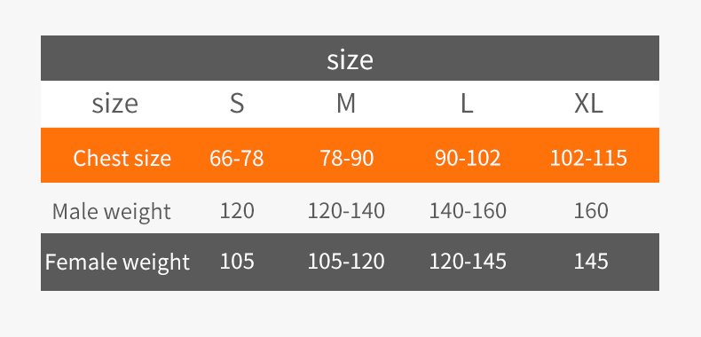The height and width of the screenshot is (337, 701).
Task: Click the 66-78 chest size value
Action: point(237,158)
